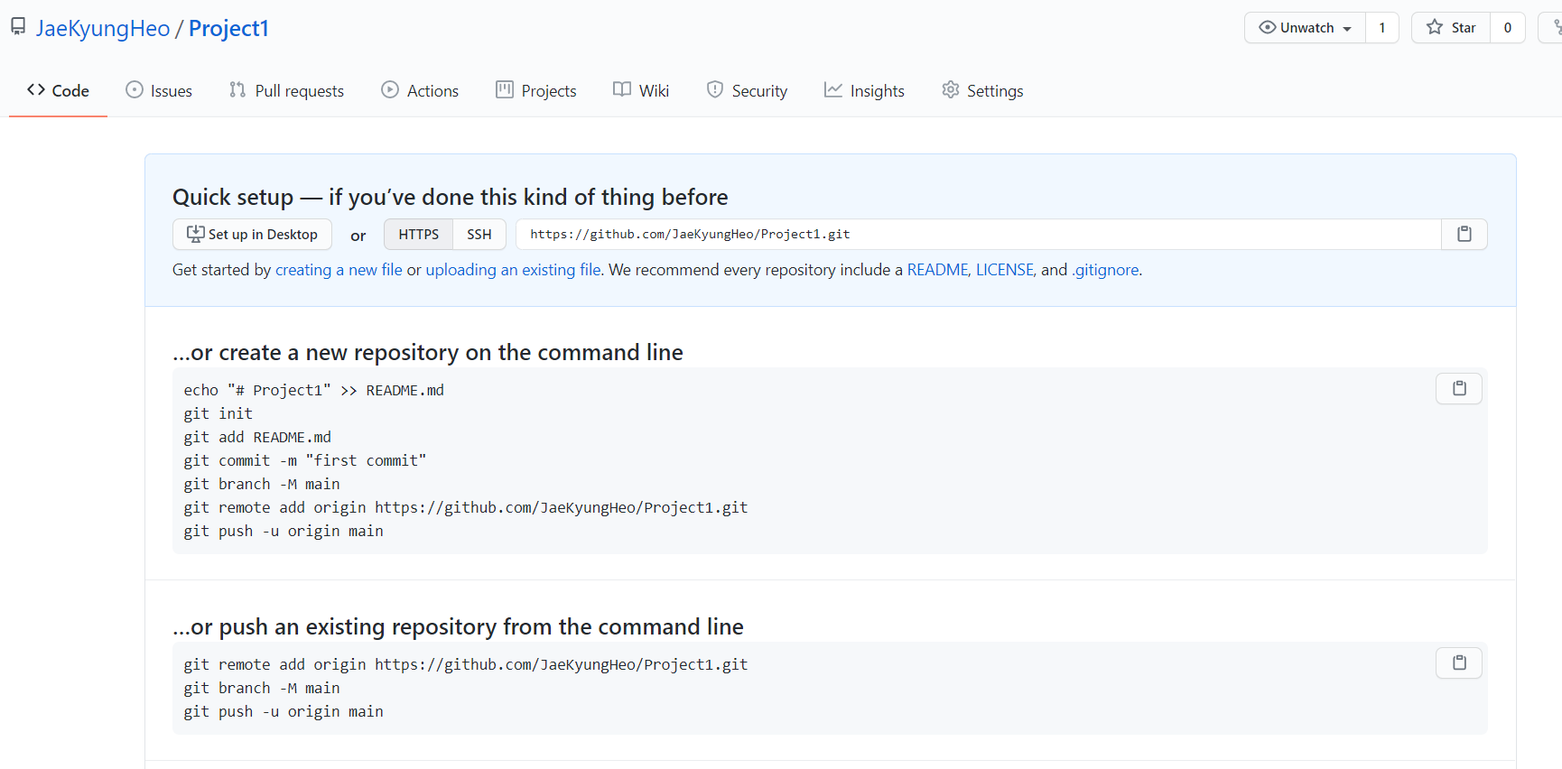Click the 'git commit -m "first commit"' line
This screenshot has width=1562, height=769.
[x=305, y=460]
